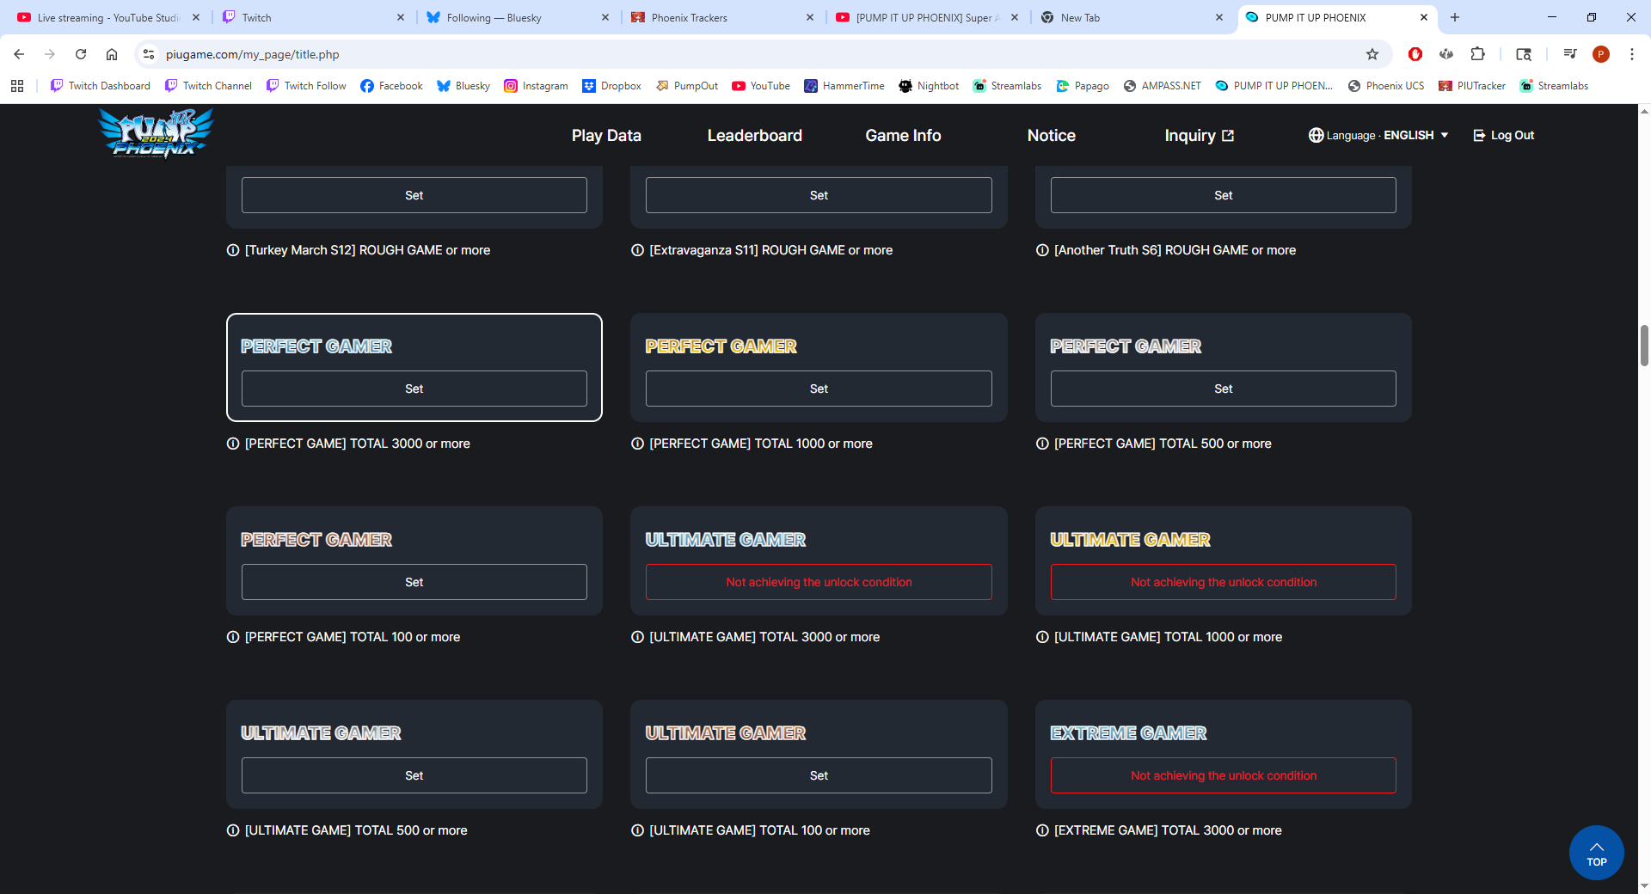This screenshot has width=1651, height=894.
Task: Open the Play Data menu
Action: pyautogui.click(x=606, y=135)
